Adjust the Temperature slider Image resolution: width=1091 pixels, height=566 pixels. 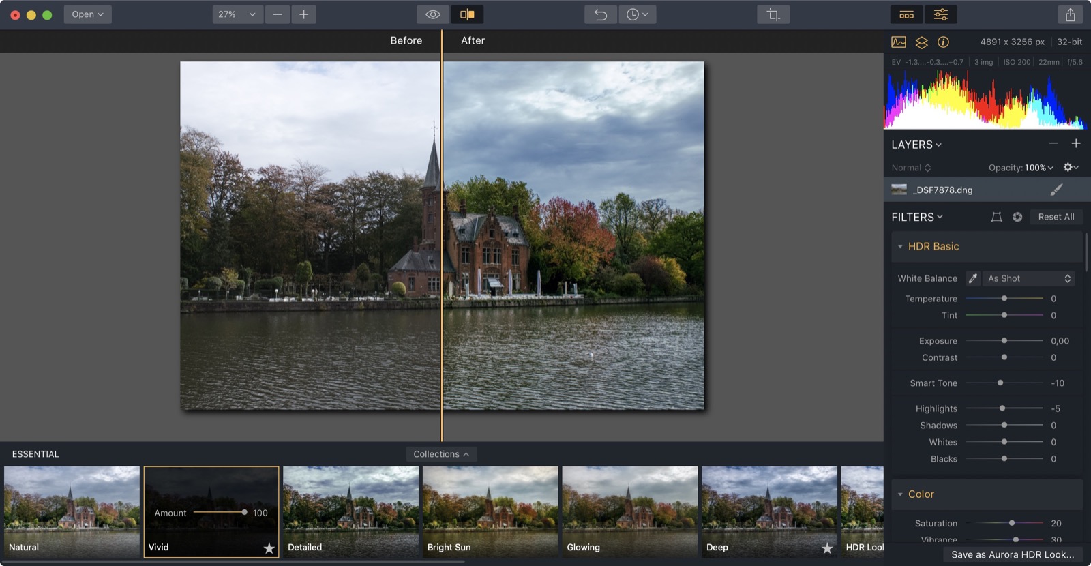tap(1004, 299)
